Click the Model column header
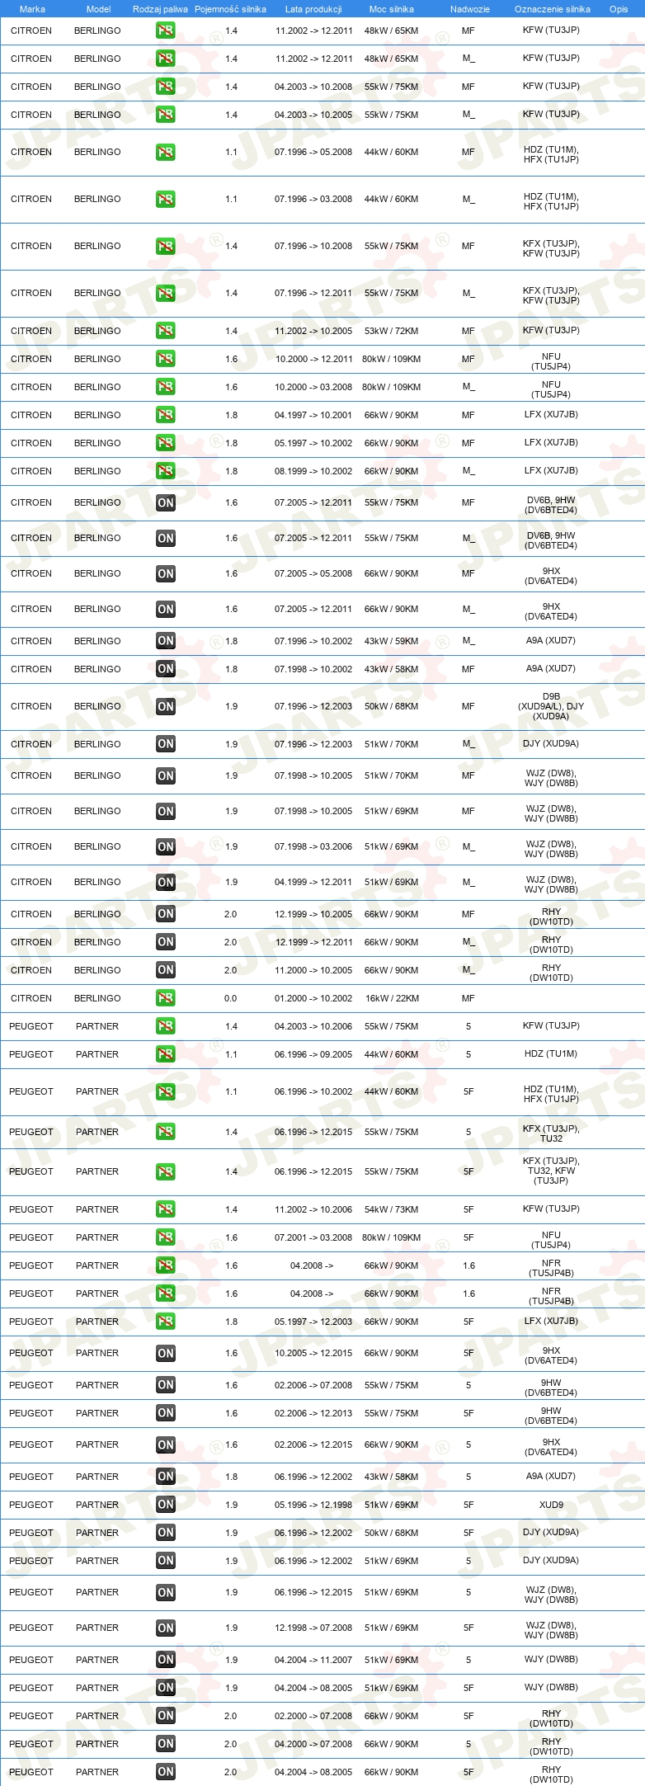Image resolution: width=645 pixels, height=1786 pixels. coord(98,9)
